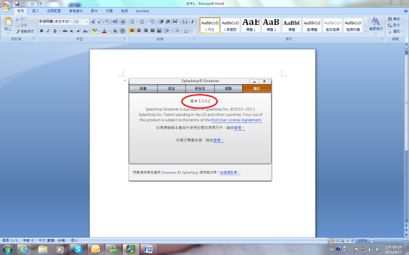Click the Windows Start orb
The height and width of the screenshot is (255, 409).
pos(7,249)
